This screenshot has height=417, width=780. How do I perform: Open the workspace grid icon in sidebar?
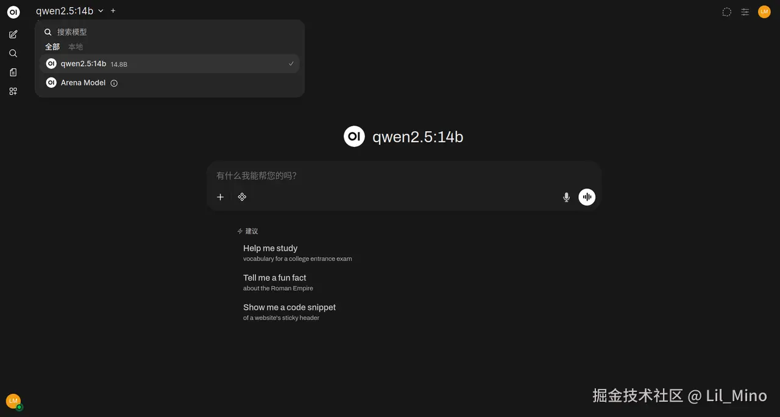13,91
